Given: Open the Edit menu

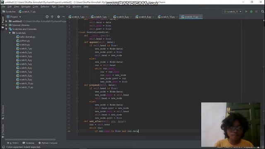Looking at the screenshot, I should pyautogui.click(x=10, y=7).
